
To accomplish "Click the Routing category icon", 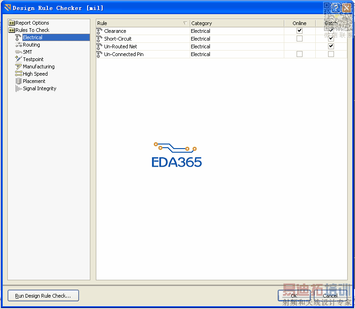I will tap(18, 45).
